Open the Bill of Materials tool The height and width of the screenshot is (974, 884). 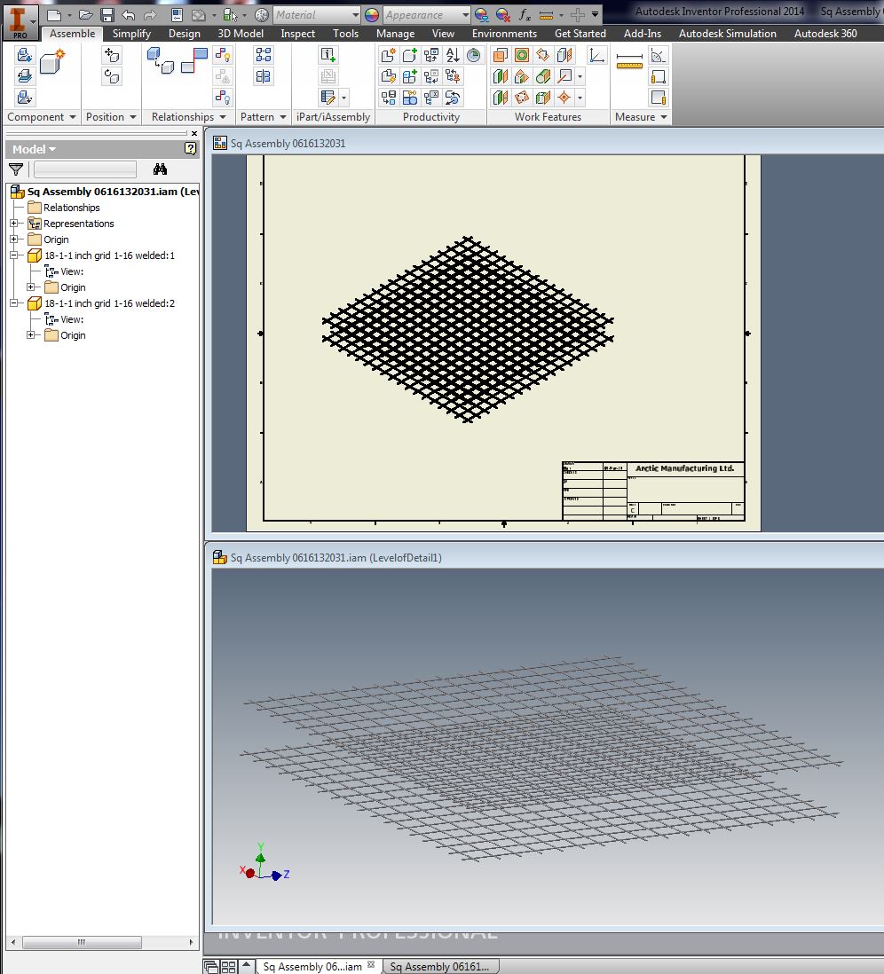329,98
